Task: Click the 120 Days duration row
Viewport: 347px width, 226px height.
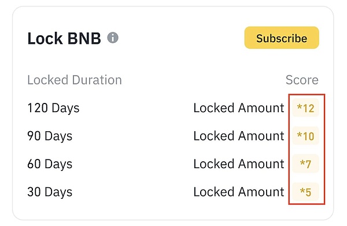Action: (173, 108)
